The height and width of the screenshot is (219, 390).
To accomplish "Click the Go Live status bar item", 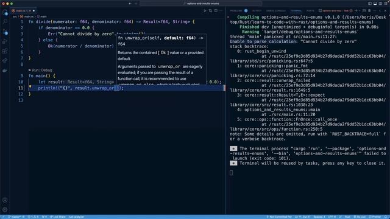I will pyautogui.click(x=360, y=217).
